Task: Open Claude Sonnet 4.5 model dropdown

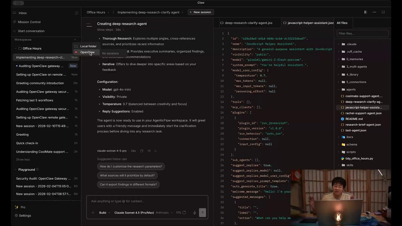Action: 144,213
